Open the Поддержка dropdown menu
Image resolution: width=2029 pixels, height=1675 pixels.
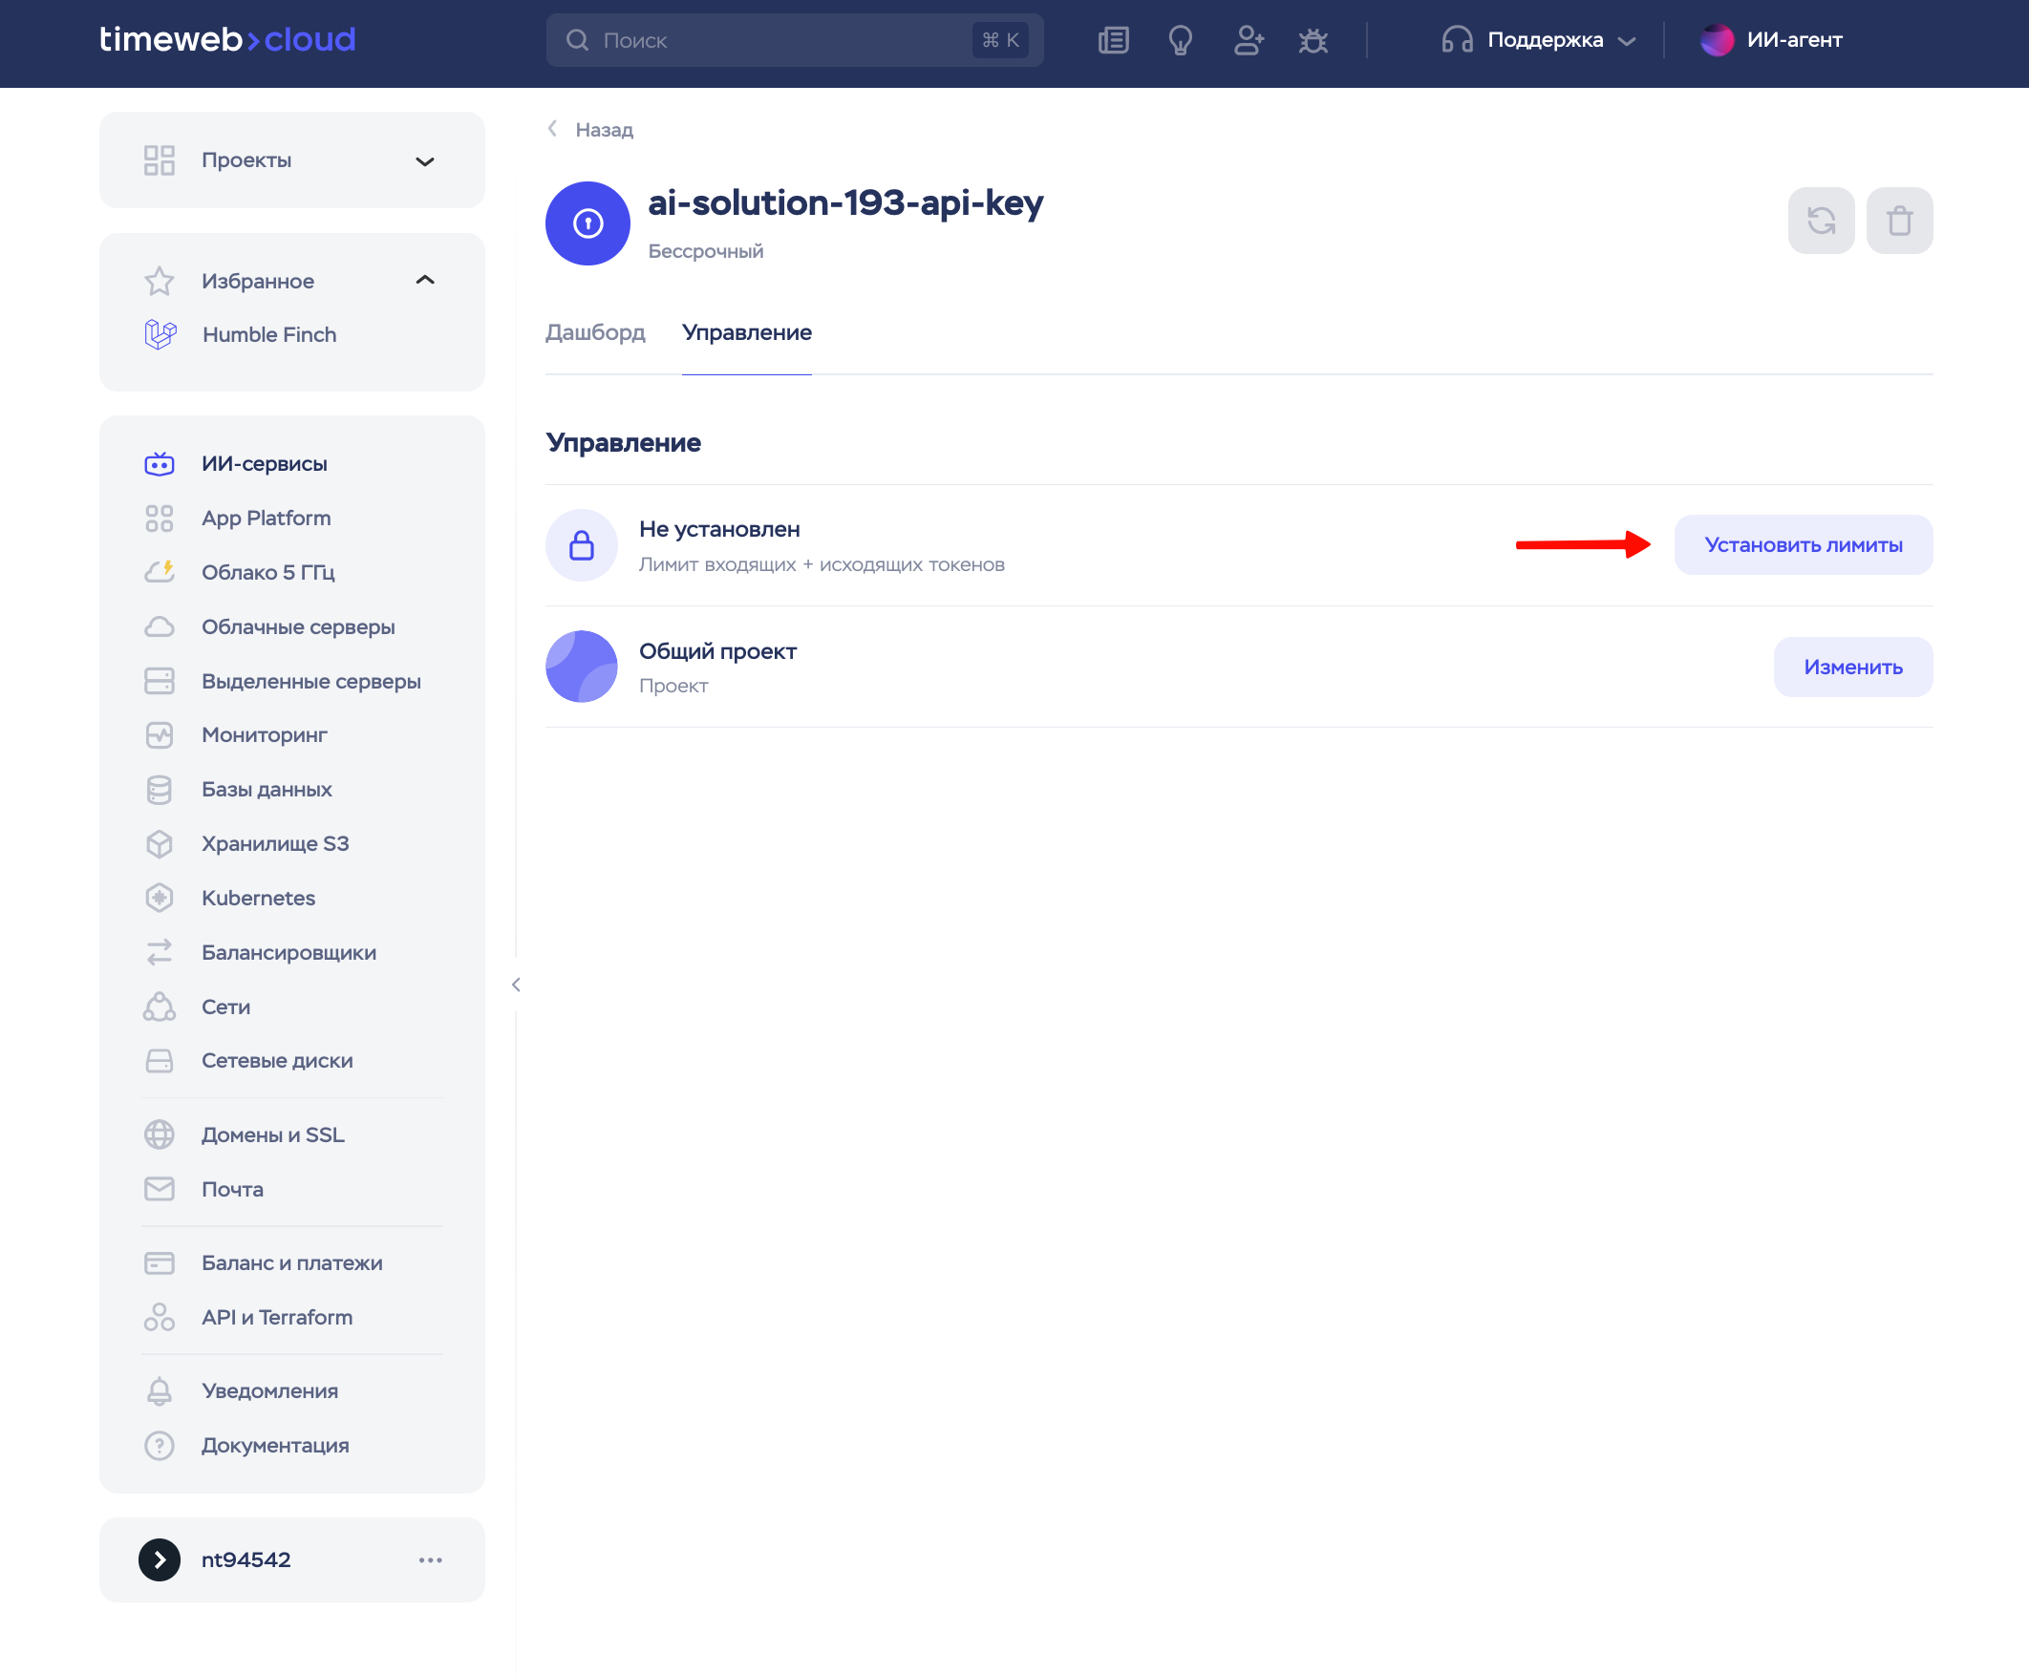[1538, 40]
